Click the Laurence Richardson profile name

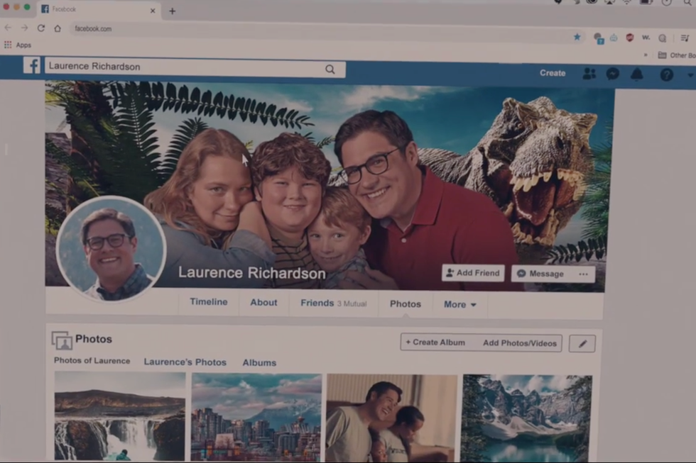click(x=251, y=273)
